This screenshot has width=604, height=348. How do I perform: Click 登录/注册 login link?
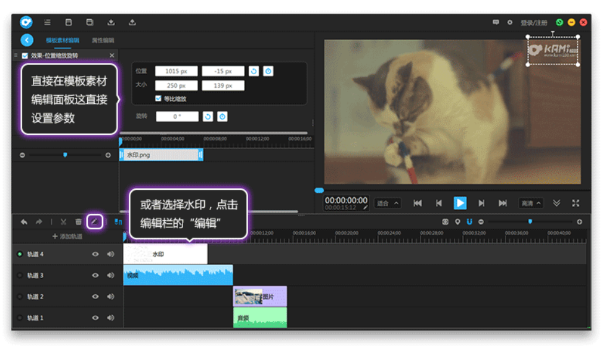[533, 23]
